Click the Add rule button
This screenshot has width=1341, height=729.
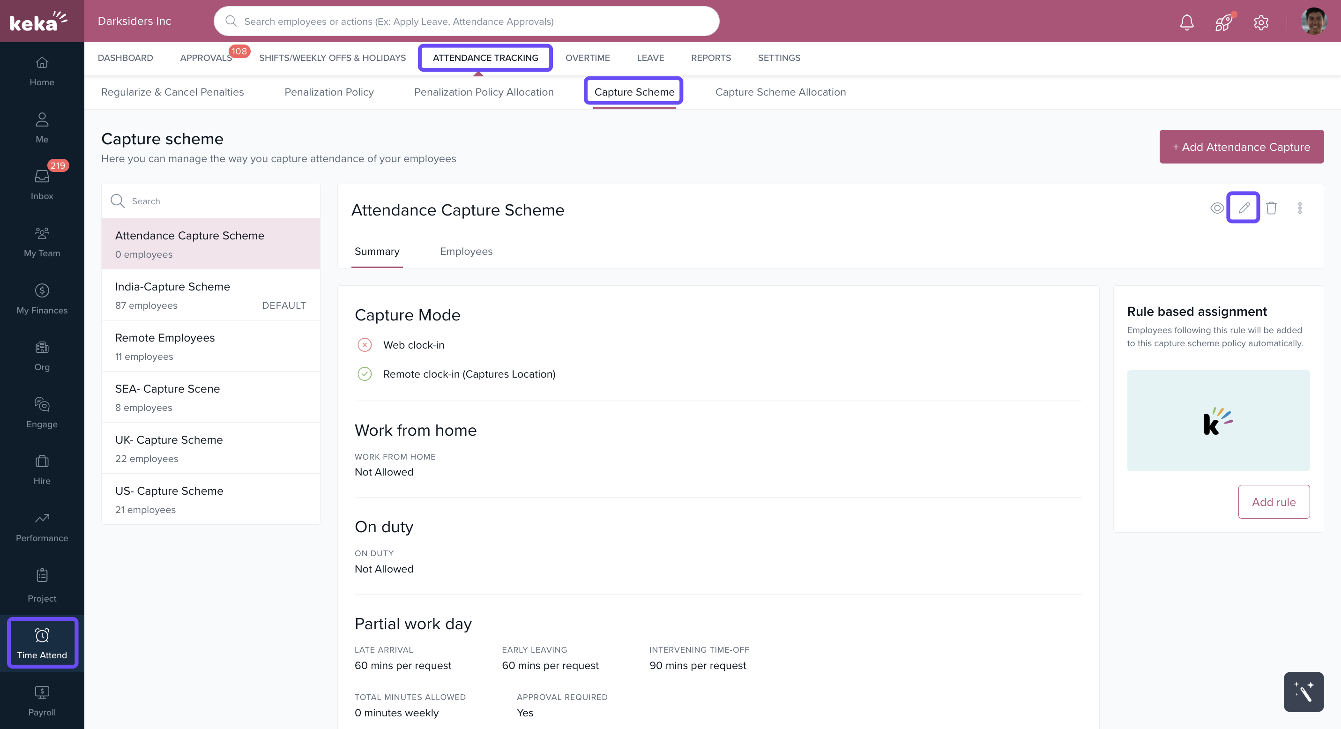click(1274, 502)
